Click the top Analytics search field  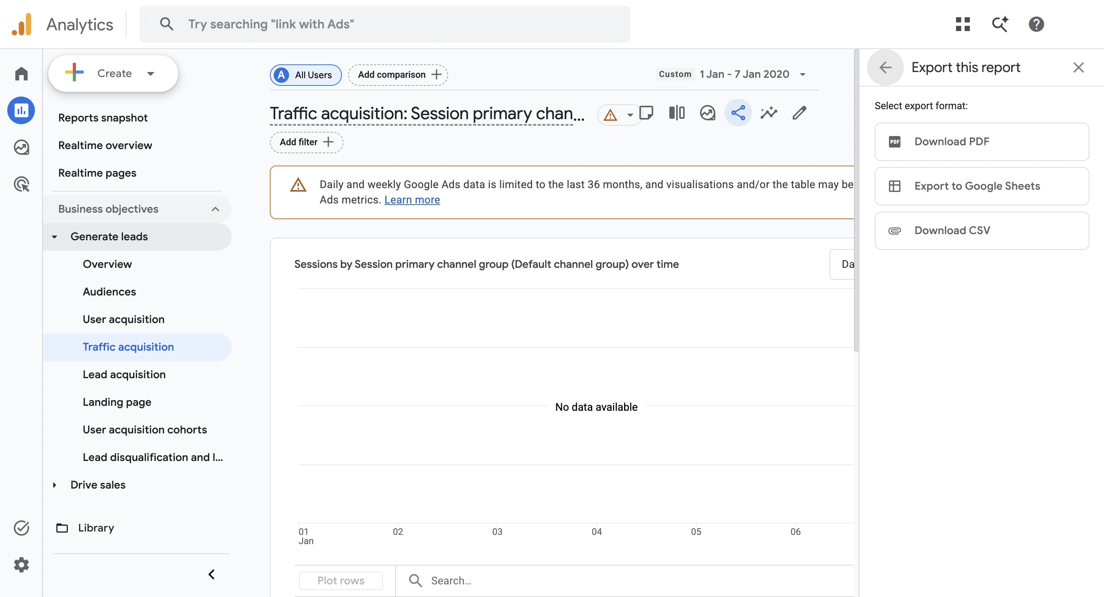(384, 24)
